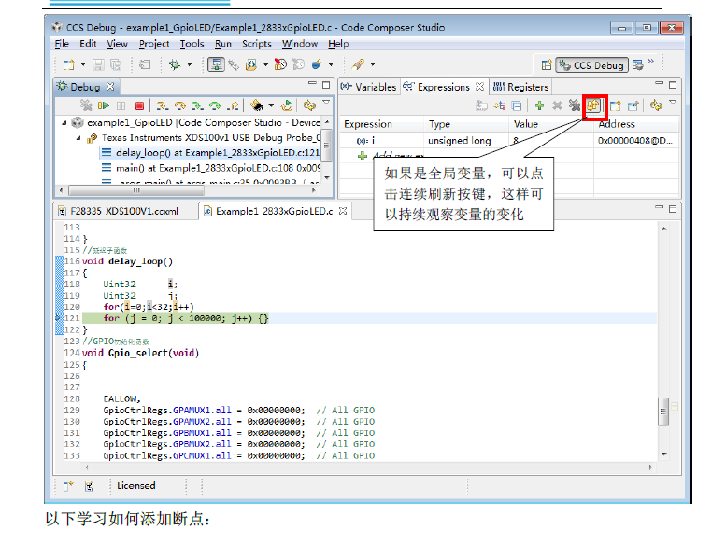Open the dropdown arrow next to the Debug bug icon

pyautogui.click(x=190, y=64)
